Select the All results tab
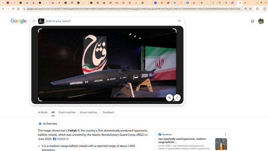 (53, 112)
